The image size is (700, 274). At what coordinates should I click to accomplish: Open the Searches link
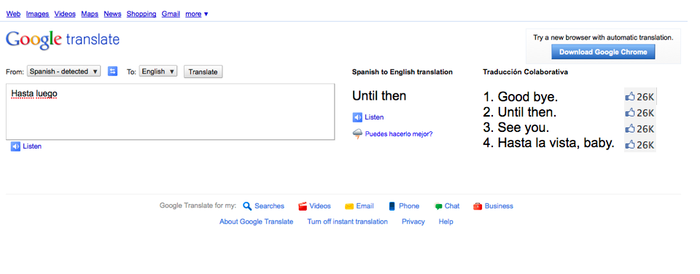click(x=269, y=206)
